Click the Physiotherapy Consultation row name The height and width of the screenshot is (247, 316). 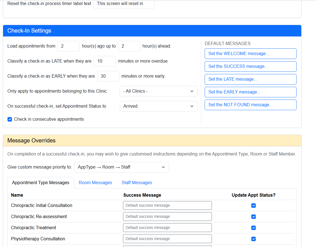coord(38,239)
